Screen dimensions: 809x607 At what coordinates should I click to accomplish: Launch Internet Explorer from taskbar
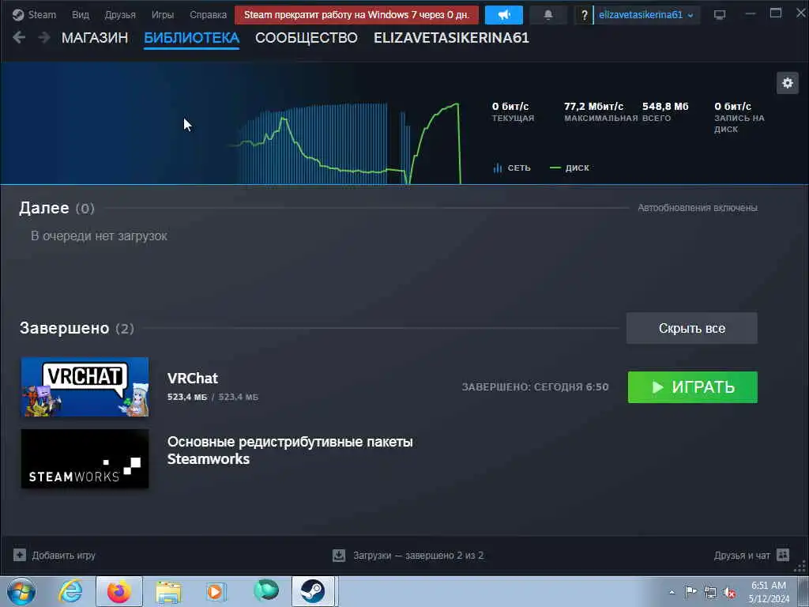70,591
